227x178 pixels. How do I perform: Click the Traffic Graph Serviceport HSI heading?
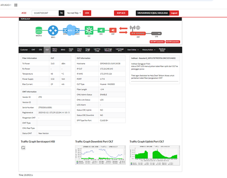[38, 142]
